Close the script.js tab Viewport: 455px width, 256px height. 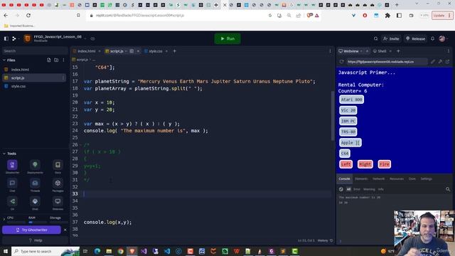click(x=138, y=51)
